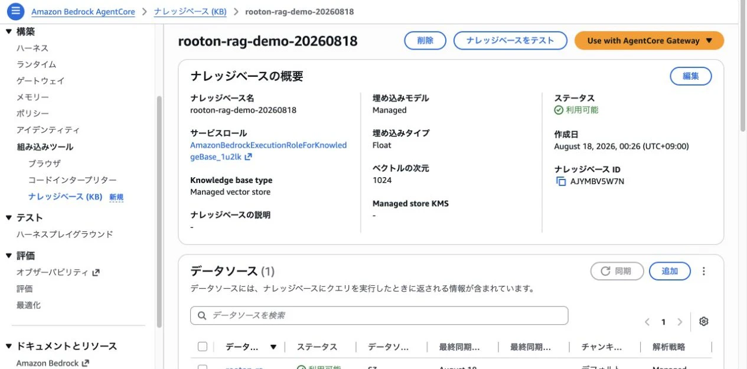
Task: Open ブラウザ under built-in tools
Action: coord(44,164)
